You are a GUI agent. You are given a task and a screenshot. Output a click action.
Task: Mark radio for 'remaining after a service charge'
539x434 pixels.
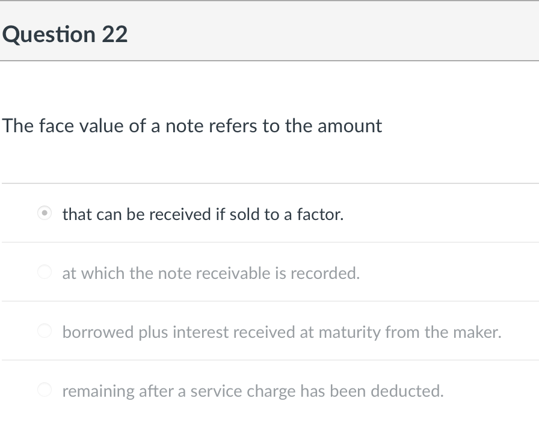[x=45, y=390]
